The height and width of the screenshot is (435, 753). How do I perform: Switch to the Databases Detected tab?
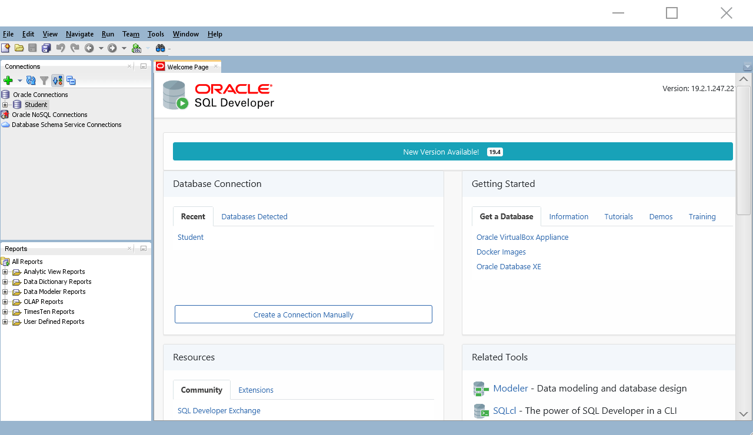click(x=254, y=216)
